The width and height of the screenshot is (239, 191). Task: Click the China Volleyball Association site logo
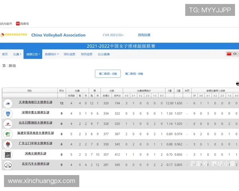(14, 35)
